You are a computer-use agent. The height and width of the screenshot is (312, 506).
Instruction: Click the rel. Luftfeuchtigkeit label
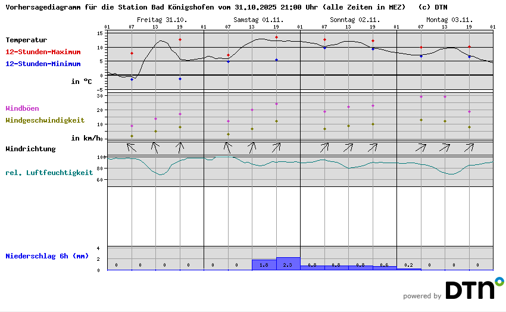(49, 173)
